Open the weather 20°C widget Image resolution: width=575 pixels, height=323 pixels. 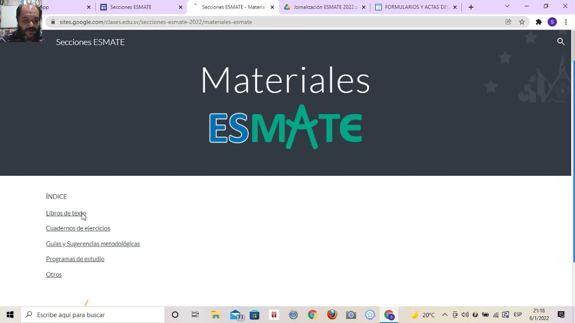click(423, 314)
